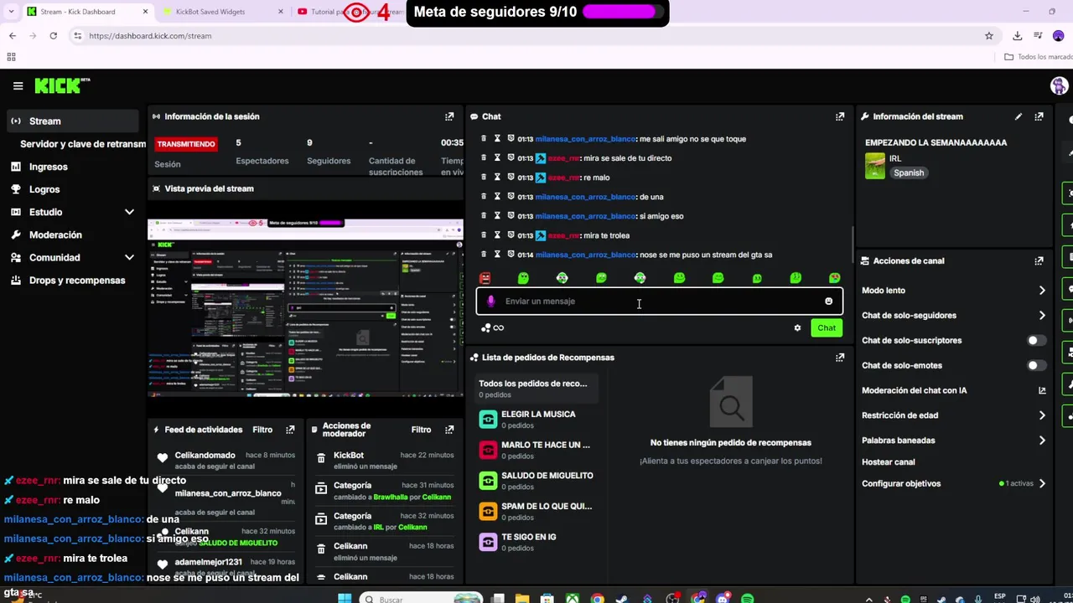Expand Restricción de edad options

(x=1042, y=415)
